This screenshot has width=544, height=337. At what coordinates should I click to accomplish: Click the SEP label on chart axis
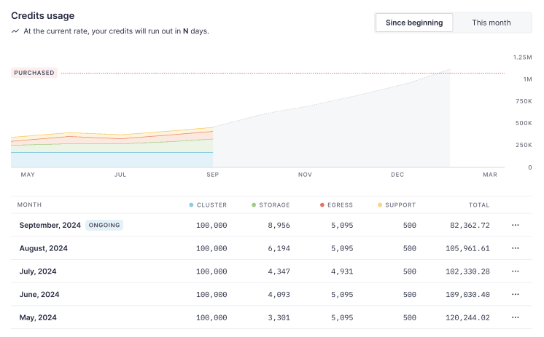[213, 175]
